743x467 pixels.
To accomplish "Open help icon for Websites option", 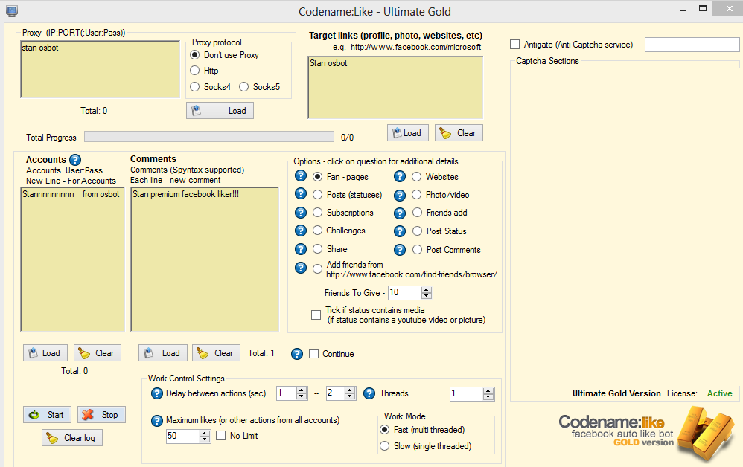I will coord(400,176).
